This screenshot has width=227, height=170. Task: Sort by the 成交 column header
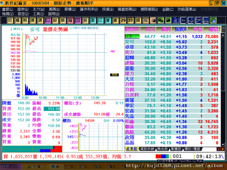pos(148,29)
